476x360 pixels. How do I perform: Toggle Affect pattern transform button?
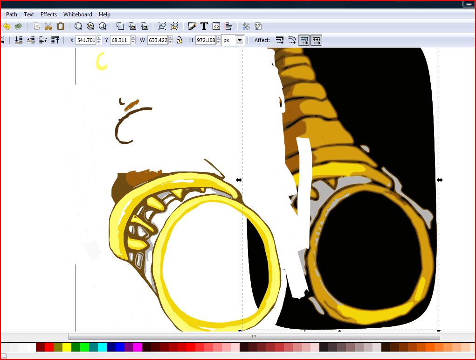317,41
